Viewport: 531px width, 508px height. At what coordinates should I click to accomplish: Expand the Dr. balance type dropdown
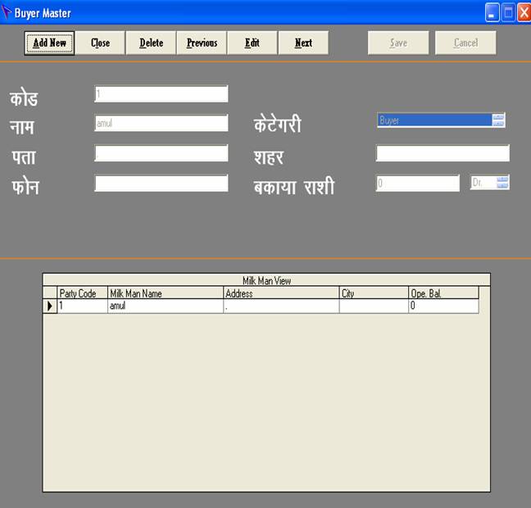click(x=502, y=183)
